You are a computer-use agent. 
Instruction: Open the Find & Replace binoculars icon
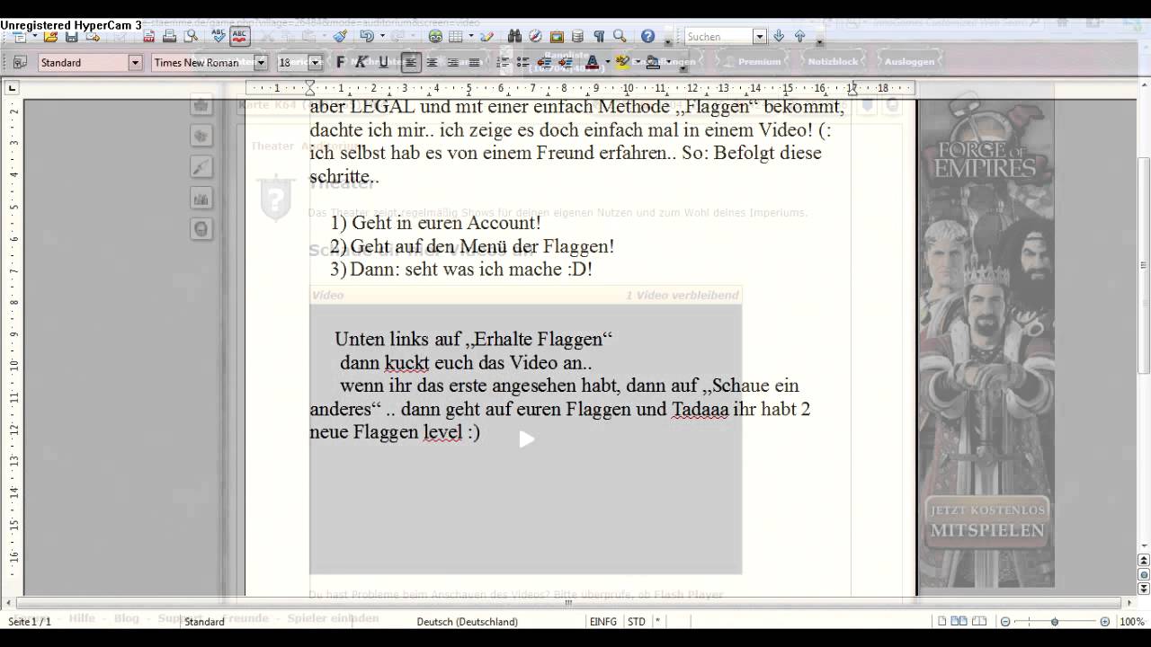pos(514,37)
